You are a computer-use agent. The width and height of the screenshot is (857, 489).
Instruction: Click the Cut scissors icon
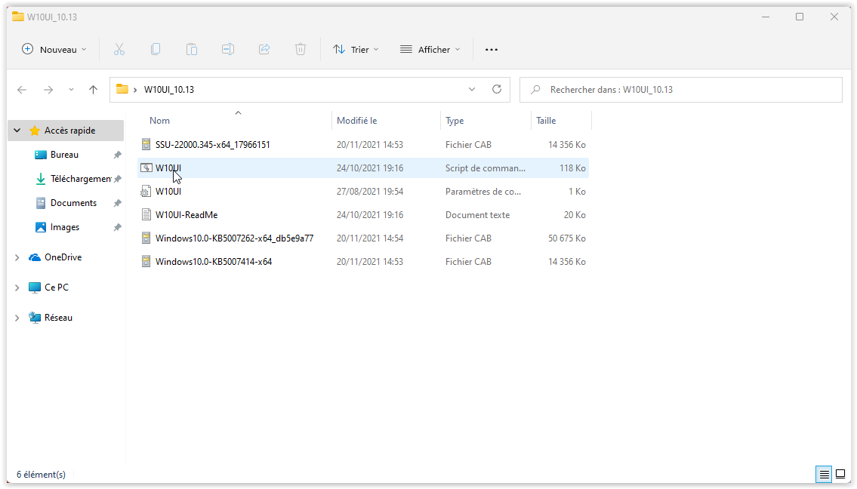point(119,49)
